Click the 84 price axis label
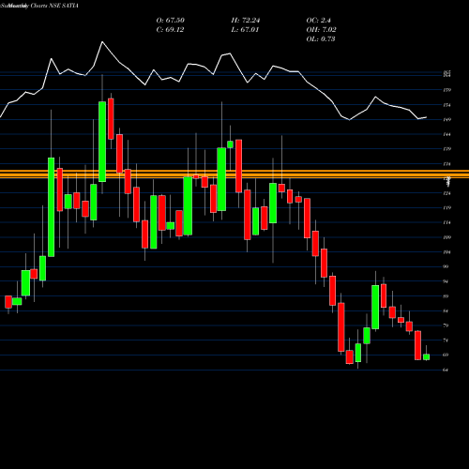The image size is (469, 469). [446, 310]
